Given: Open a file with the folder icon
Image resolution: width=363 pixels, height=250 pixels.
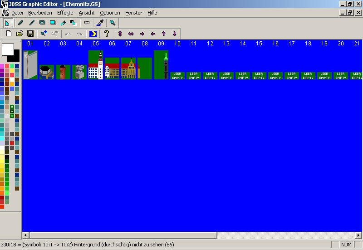Looking at the screenshot, I should coord(20,34).
